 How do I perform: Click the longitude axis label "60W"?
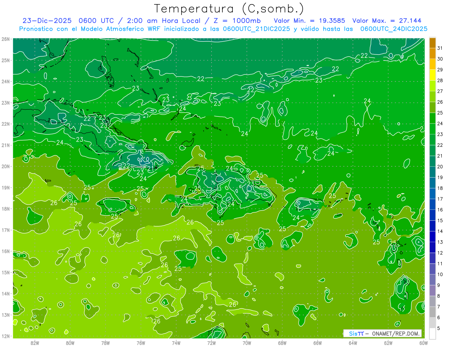(x=423, y=342)
